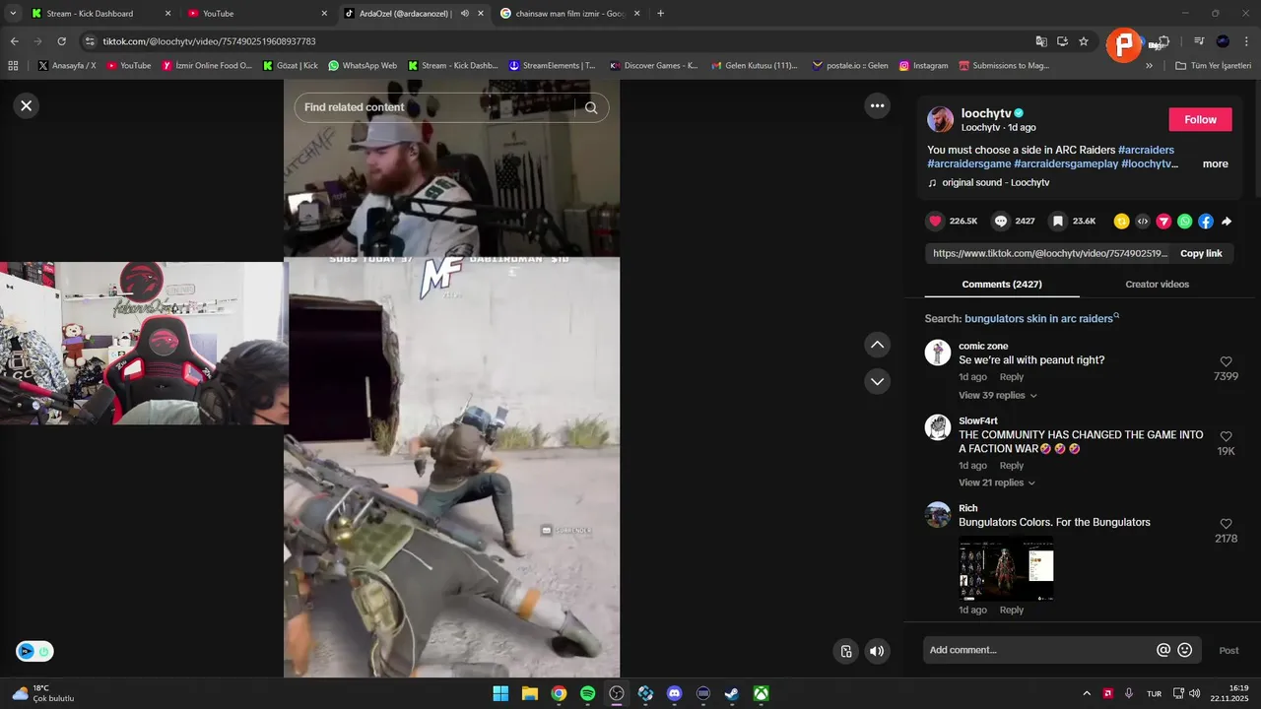Open the media control icon in toolbar

pyautogui.click(x=1199, y=41)
